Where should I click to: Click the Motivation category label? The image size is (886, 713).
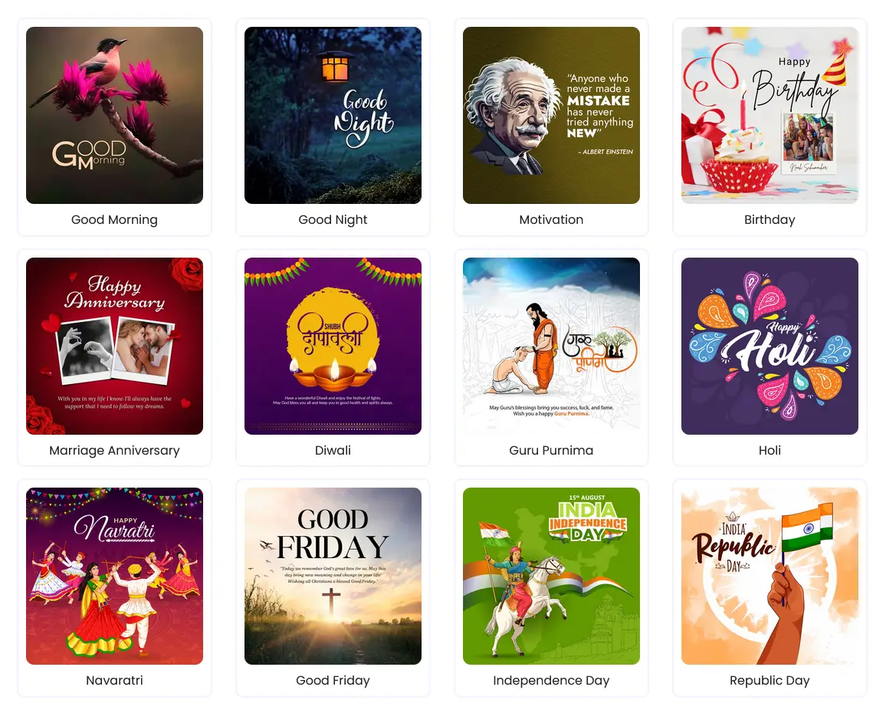551,220
